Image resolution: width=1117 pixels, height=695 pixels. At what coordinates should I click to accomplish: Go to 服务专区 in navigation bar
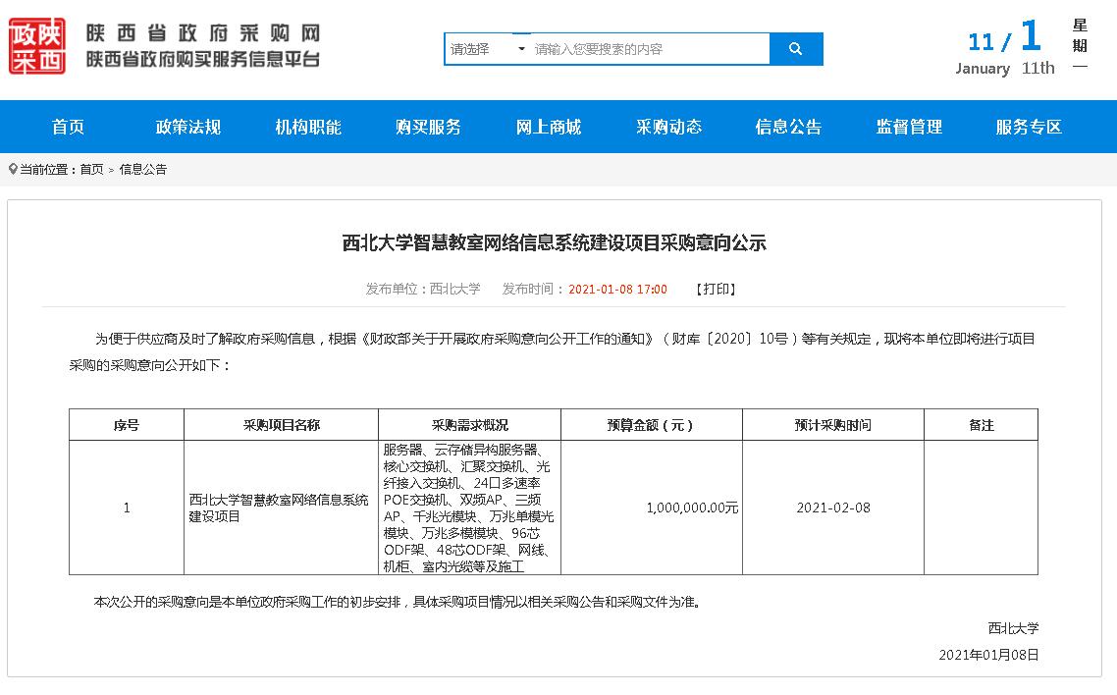tap(1029, 127)
